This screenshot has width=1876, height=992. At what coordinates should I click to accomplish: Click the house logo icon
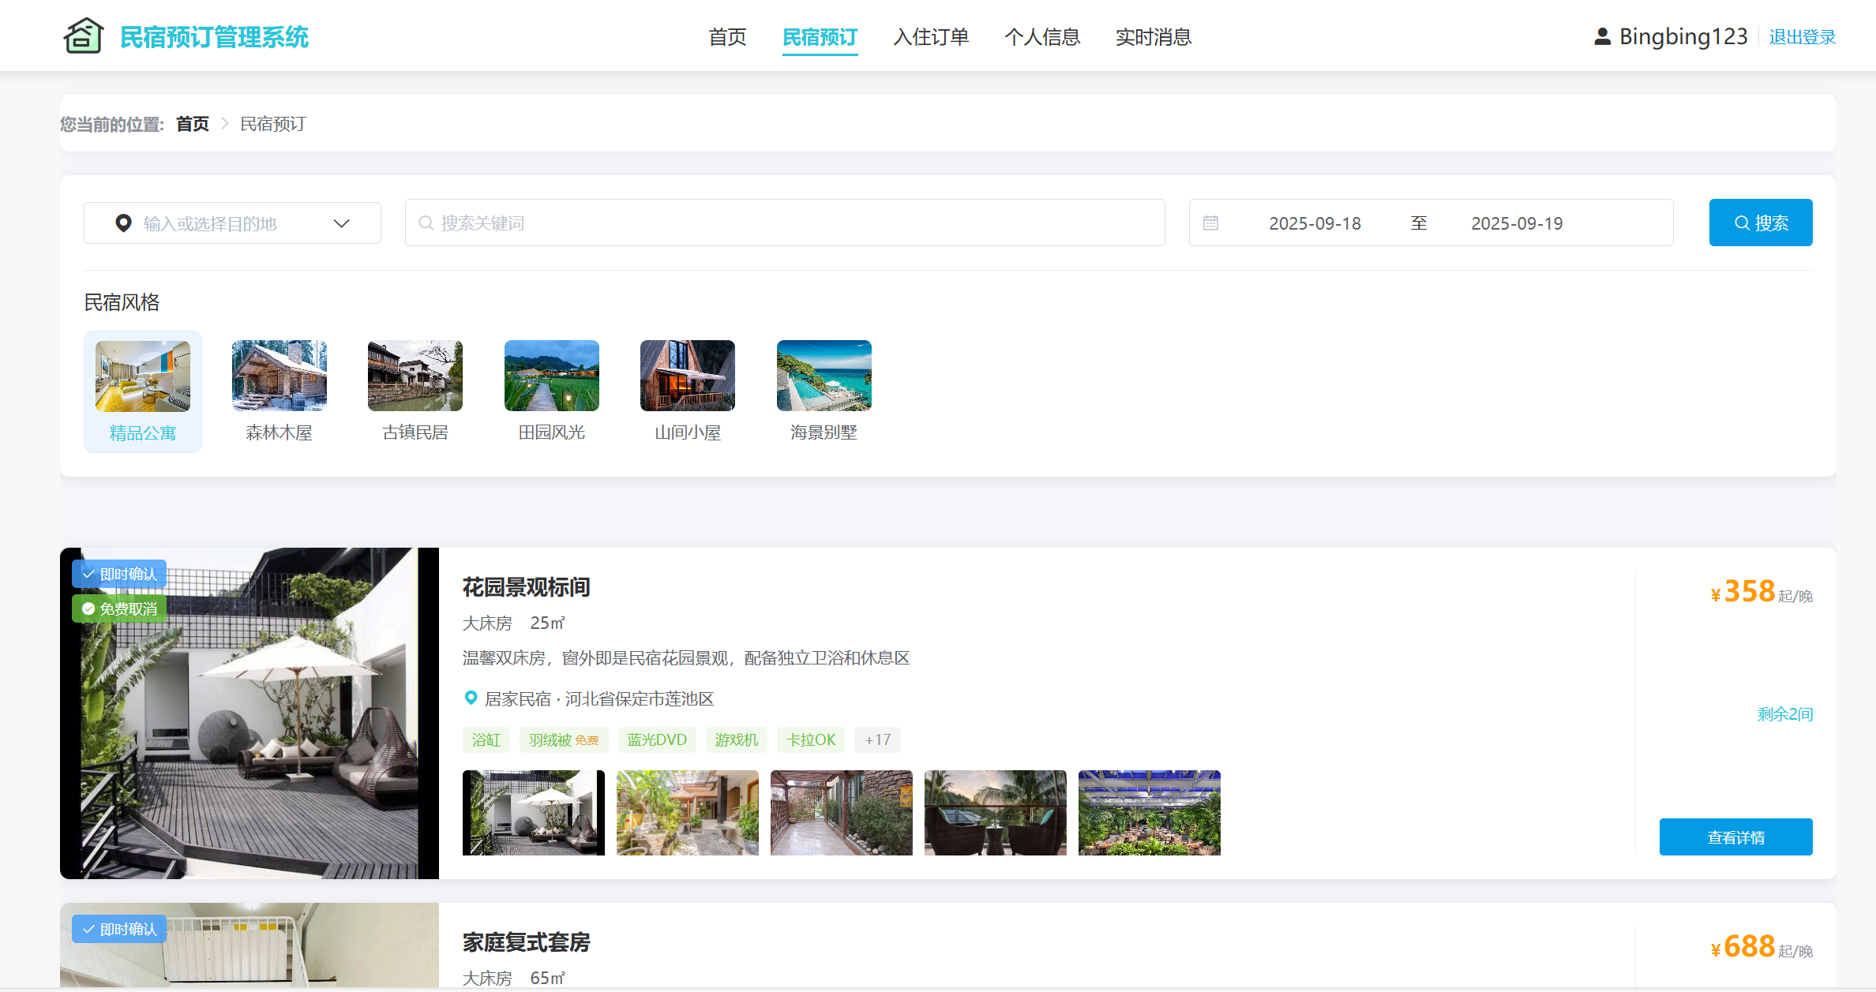tap(83, 36)
